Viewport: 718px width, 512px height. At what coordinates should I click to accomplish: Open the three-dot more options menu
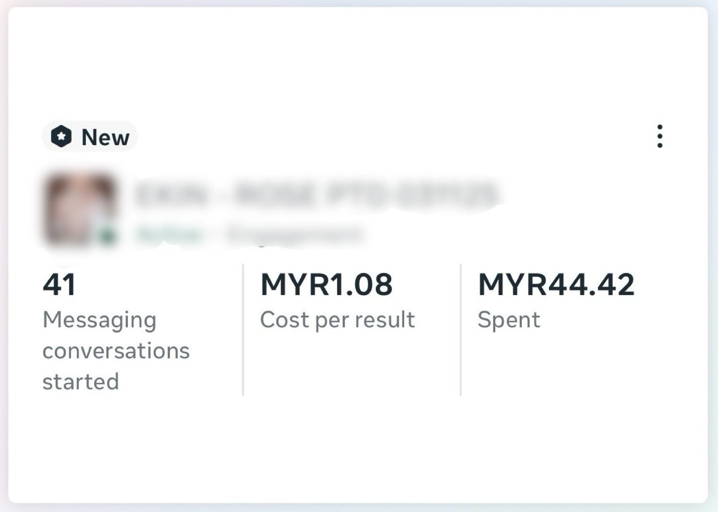659,136
